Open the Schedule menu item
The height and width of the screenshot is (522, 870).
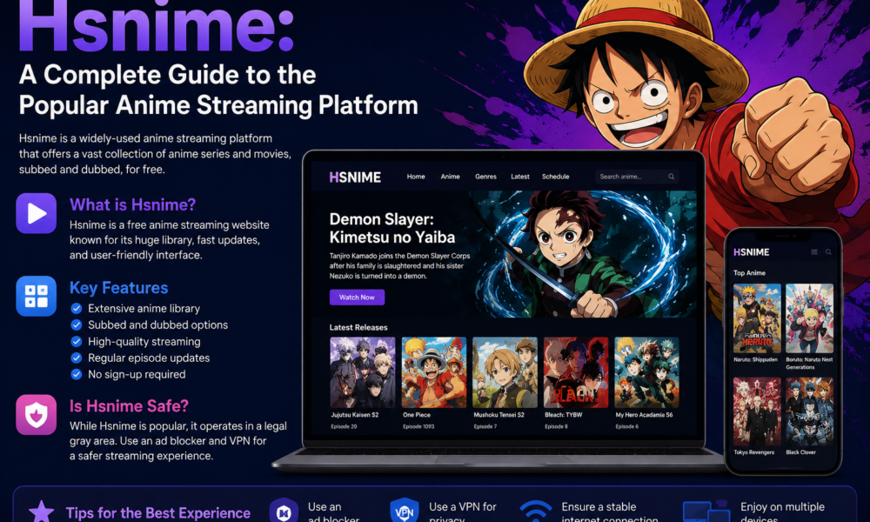coord(555,177)
